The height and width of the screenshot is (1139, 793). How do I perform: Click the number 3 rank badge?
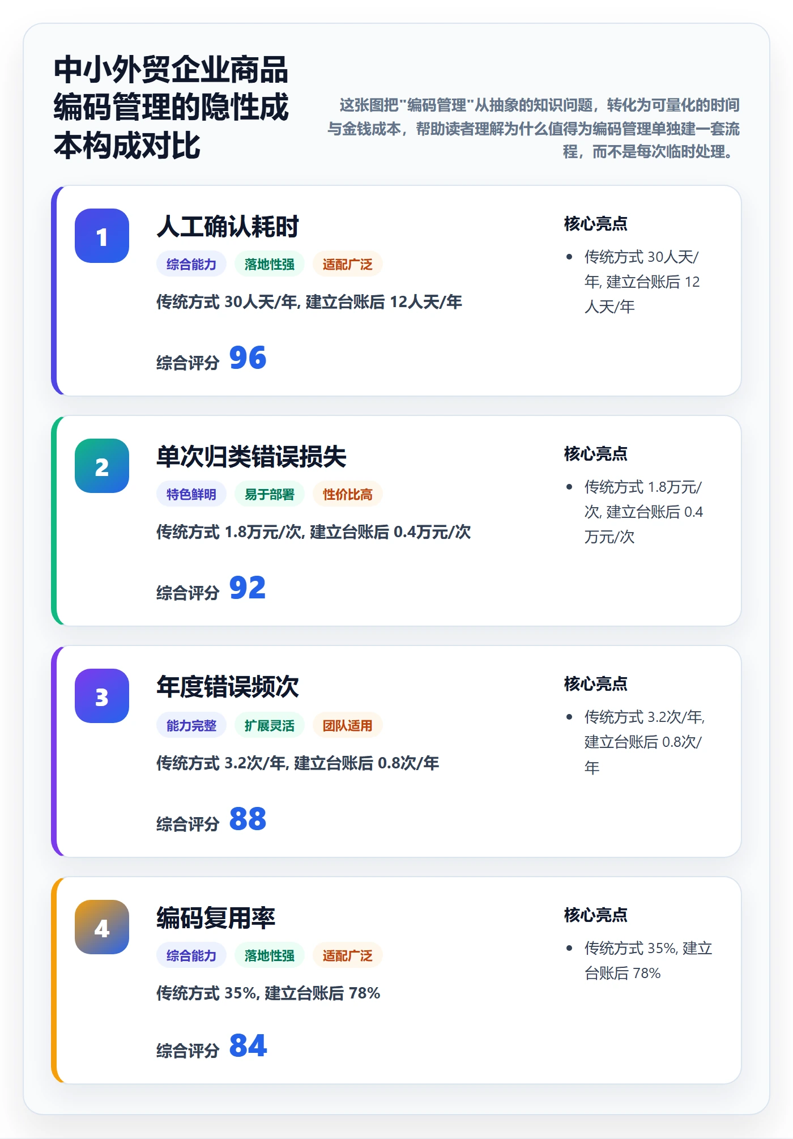102,696
